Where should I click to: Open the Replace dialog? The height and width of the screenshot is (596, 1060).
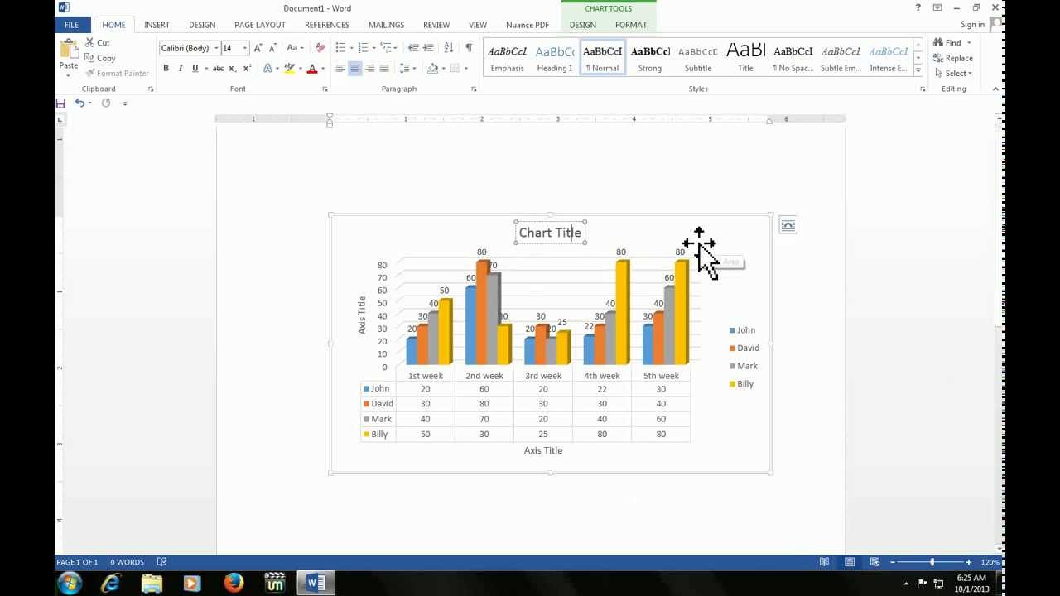952,58
